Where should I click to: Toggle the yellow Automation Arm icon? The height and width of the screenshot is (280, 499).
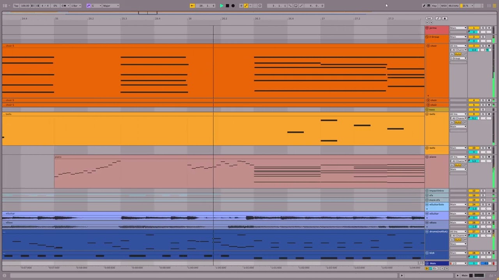tap(246, 6)
